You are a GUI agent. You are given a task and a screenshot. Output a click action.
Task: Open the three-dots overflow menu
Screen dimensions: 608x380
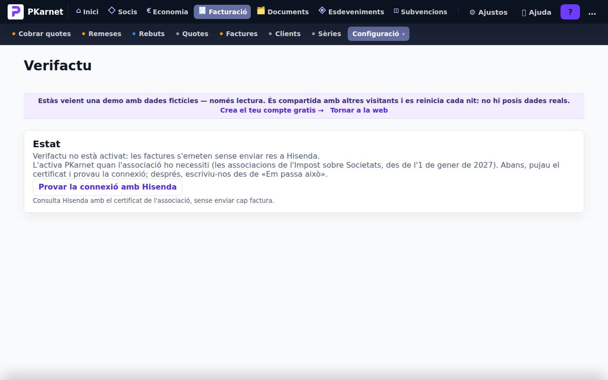592,12
